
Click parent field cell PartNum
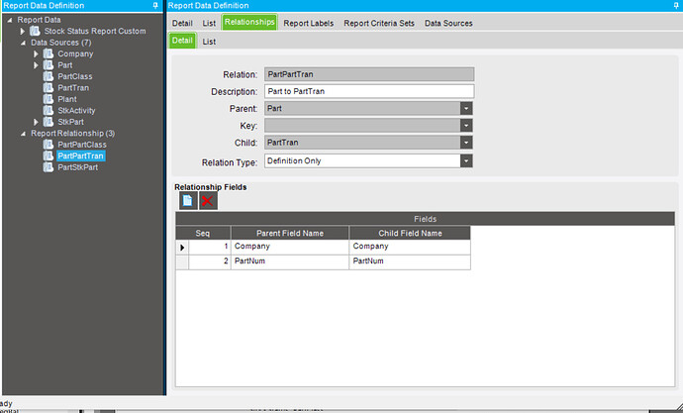click(290, 261)
